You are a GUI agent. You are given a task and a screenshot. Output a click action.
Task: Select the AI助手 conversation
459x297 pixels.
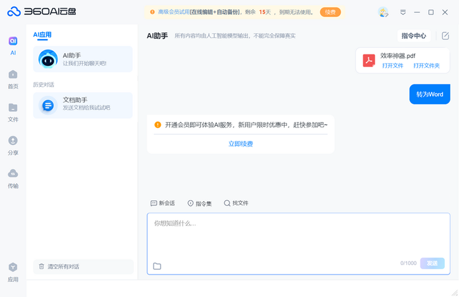click(83, 59)
